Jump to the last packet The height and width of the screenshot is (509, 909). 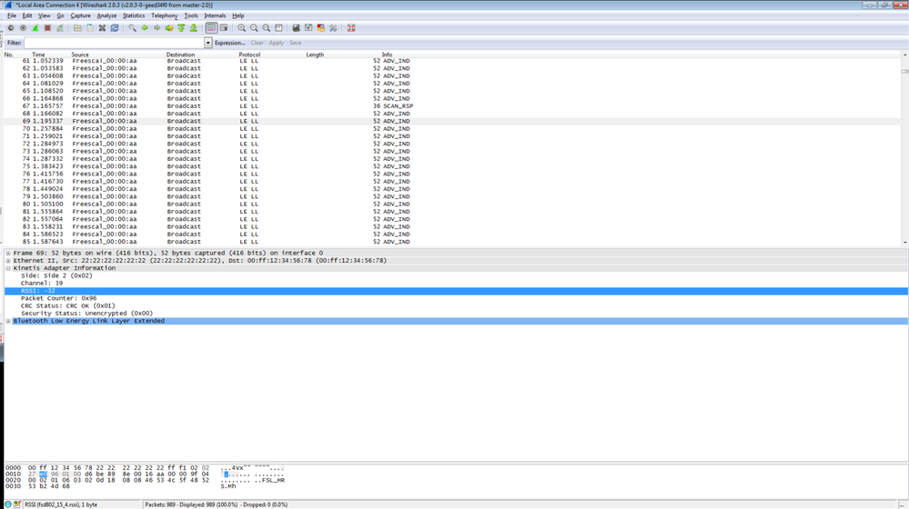193,28
